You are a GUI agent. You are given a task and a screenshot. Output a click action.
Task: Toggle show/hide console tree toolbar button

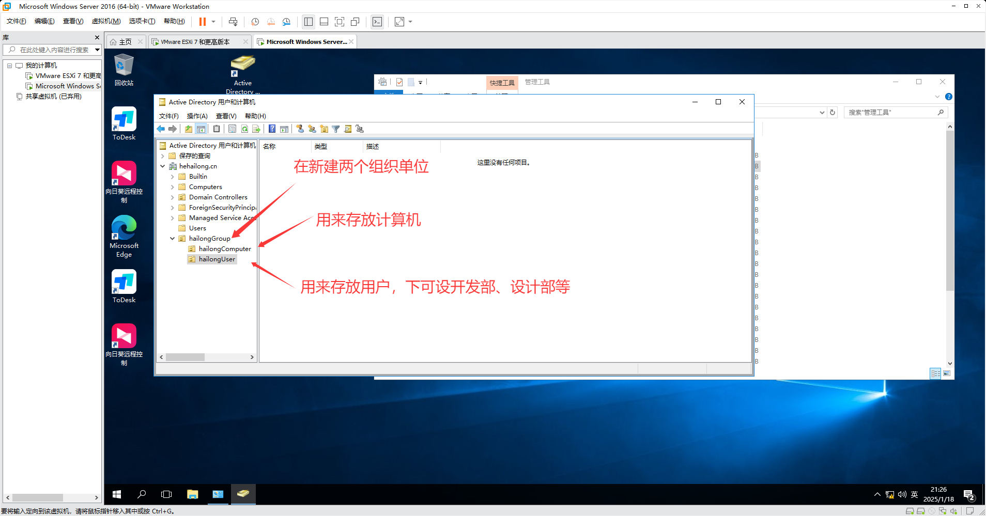201,129
